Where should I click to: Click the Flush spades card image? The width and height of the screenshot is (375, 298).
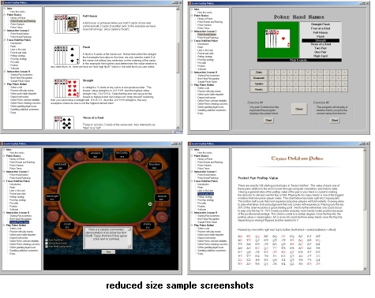pos(66,55)
